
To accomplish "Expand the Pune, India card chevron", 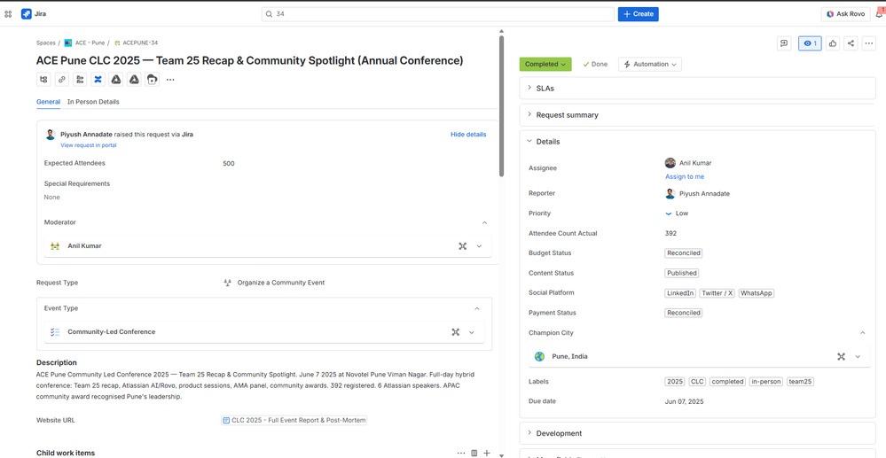I will tap(858, 356).
